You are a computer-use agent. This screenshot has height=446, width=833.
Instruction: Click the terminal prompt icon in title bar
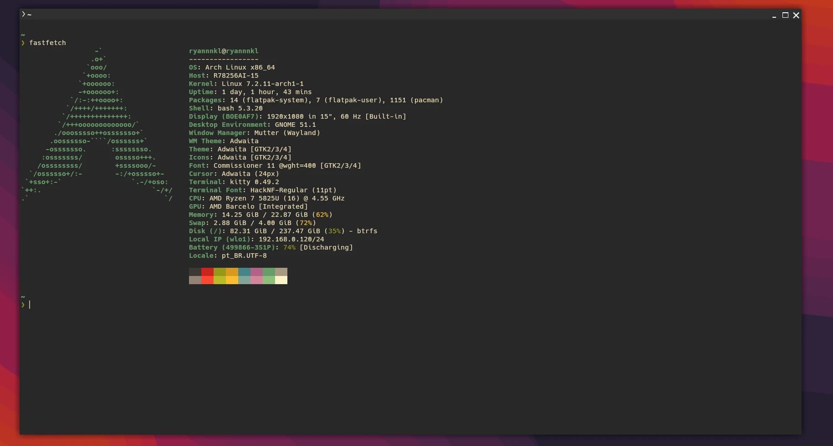(24, 15)
